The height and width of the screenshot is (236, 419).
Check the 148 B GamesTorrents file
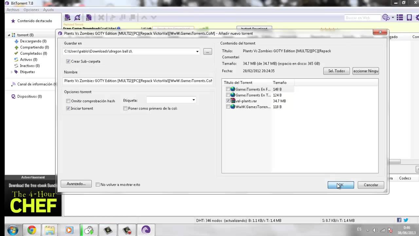click(x=228, y=89)
